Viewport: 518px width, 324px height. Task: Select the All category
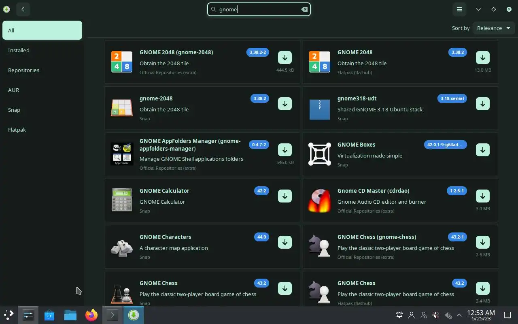tap(42, 30)
